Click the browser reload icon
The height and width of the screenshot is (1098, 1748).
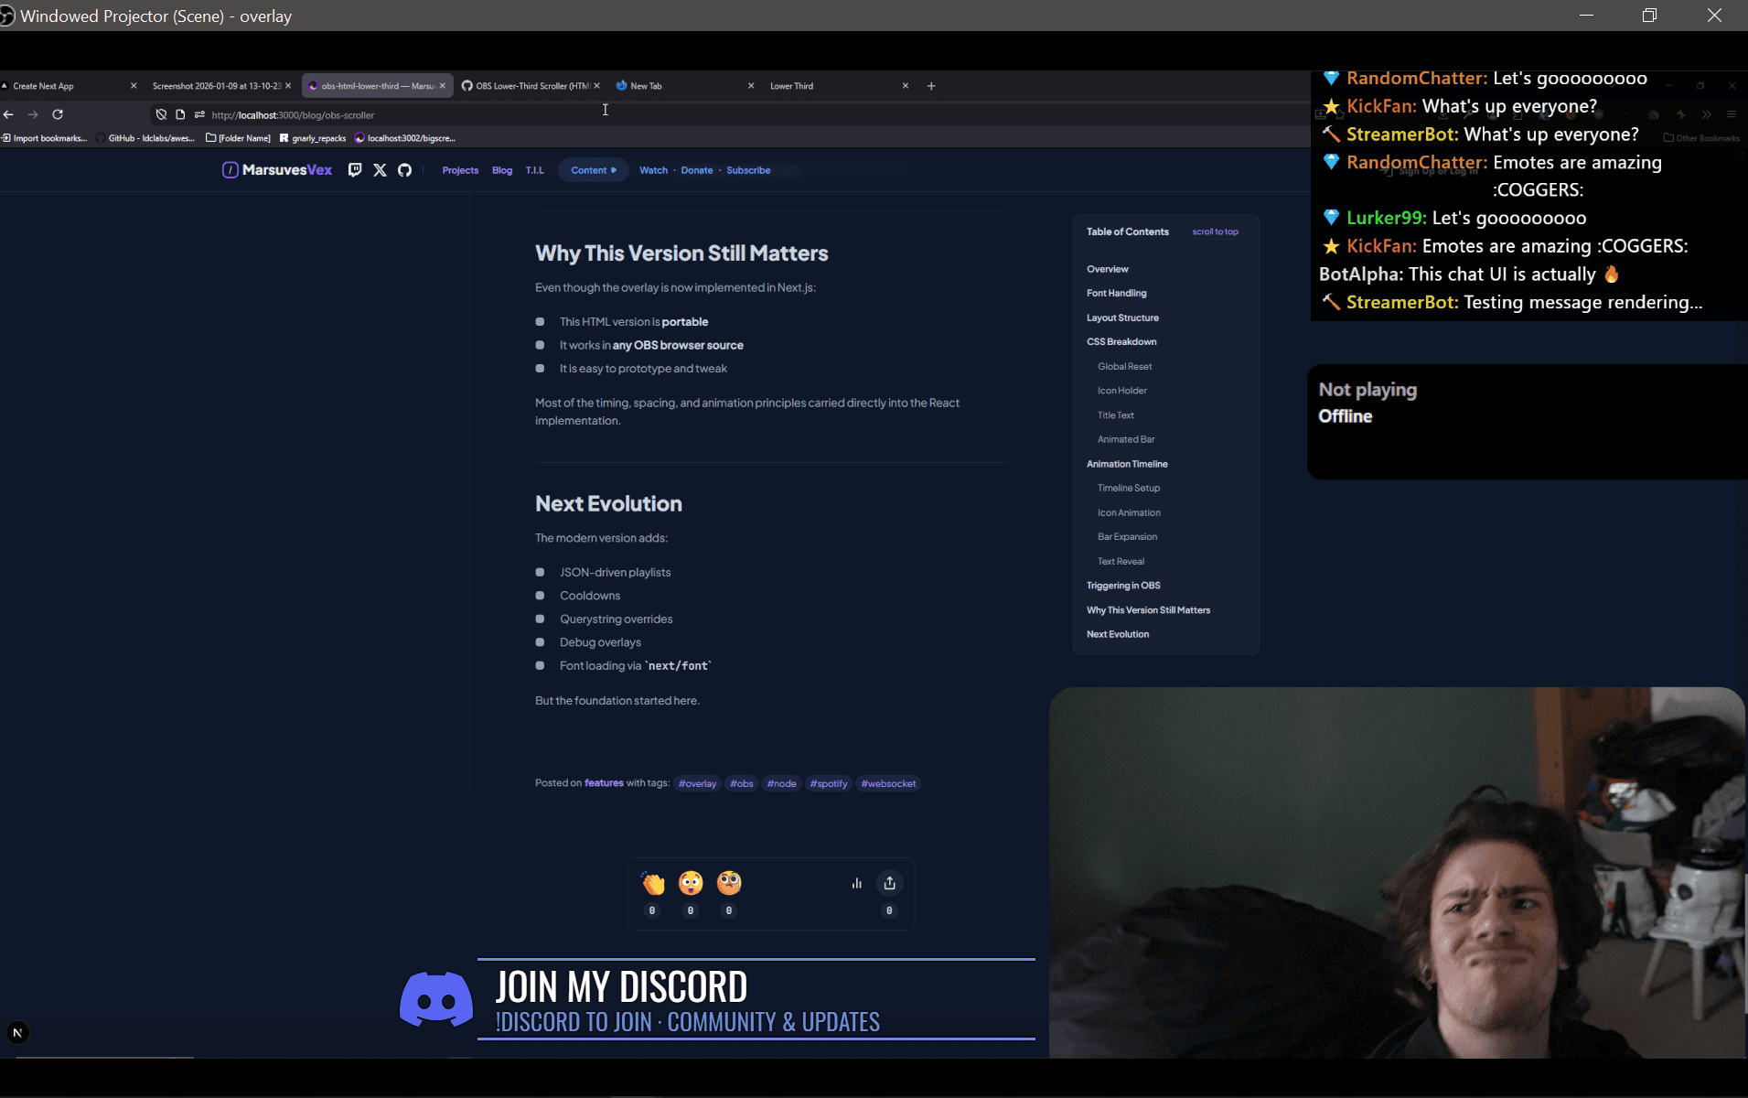pyautogui.click(x=58, y=114)
